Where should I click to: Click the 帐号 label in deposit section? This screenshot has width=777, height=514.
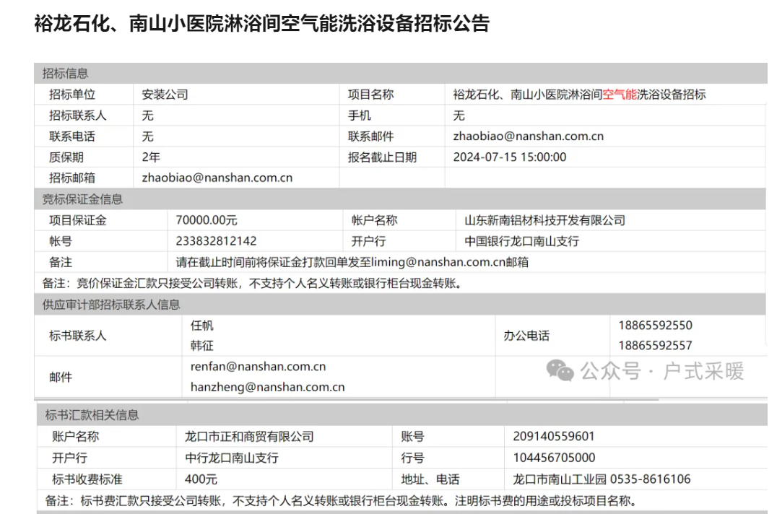click(x=61, y=241)
